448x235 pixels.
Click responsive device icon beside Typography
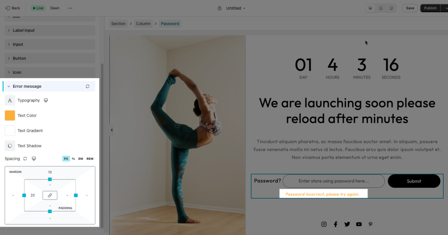[x=45, y=100]
